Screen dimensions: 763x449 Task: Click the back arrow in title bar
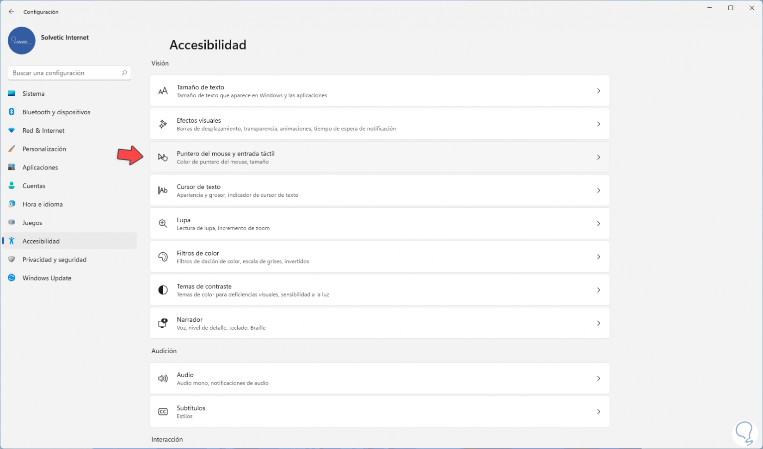pyautogui.click(x=12, y=12)
